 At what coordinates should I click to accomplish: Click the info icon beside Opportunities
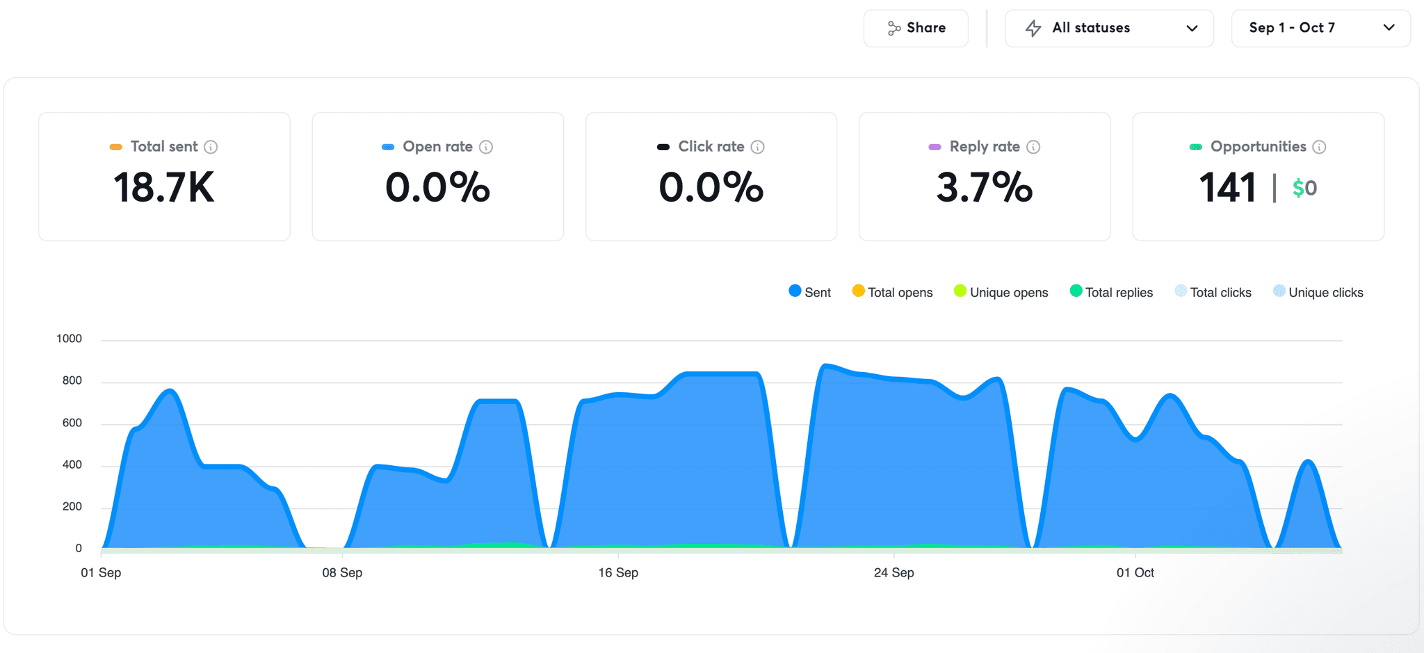coord(1319,147)
